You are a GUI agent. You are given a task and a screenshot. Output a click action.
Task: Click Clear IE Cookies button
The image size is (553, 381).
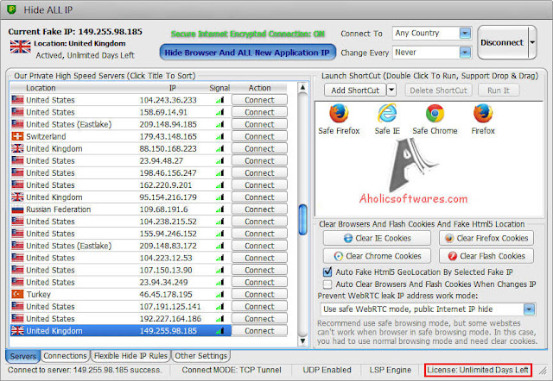click(377, 238)
